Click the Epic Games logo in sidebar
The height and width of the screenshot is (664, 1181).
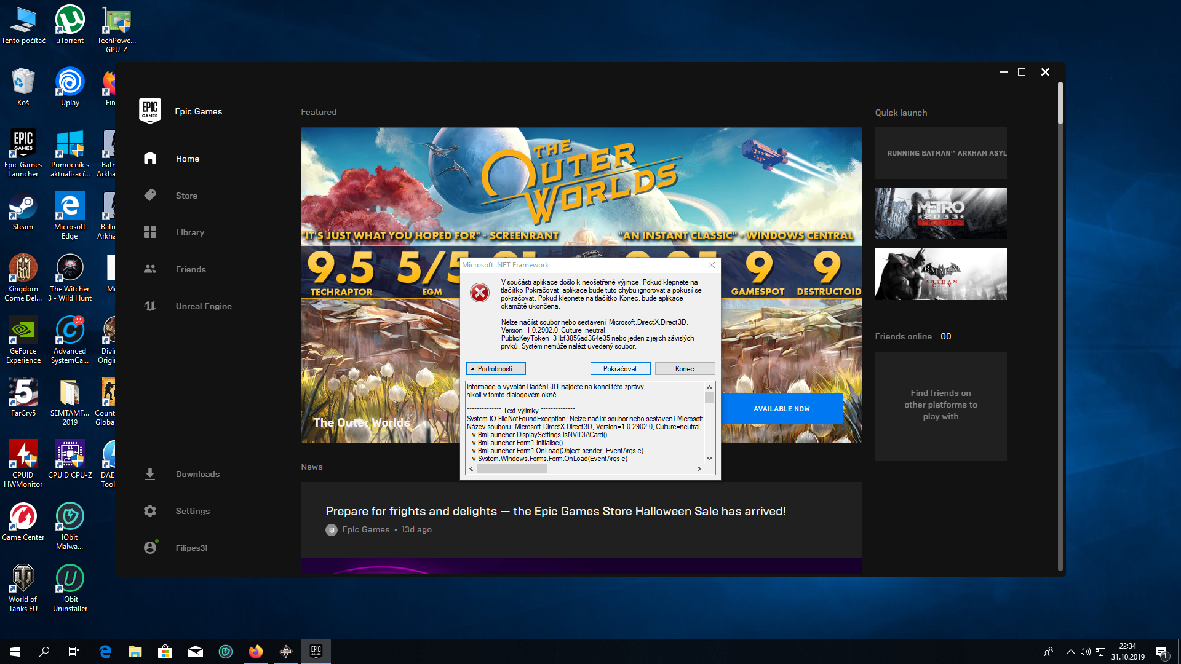pyautogui.click(x=150, y=111)
